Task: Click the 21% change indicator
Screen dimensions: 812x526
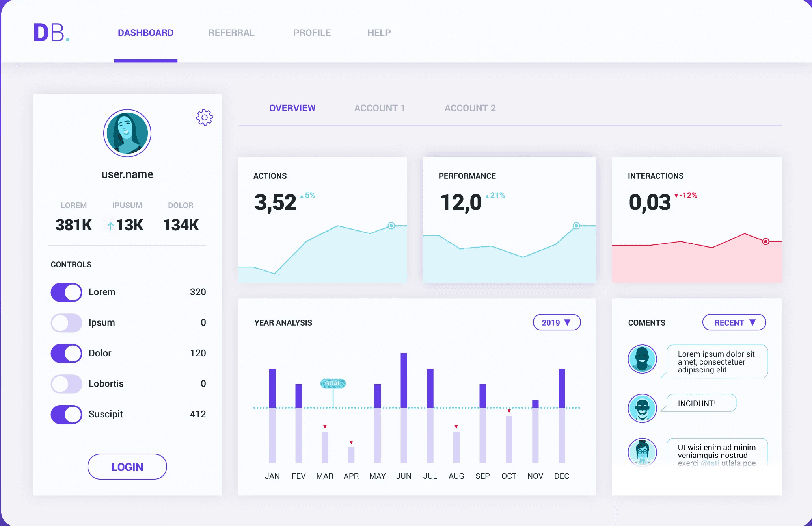Action: (495, 195)
